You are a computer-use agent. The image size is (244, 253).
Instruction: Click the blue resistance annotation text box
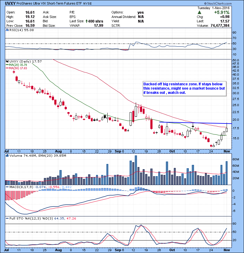[x=185, y=88]
